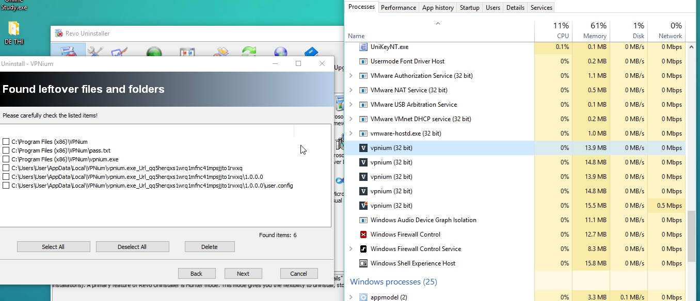
Task: Click the VMware Authorization Service process icon
Action: pyautogui.click(x=363, y=76)
